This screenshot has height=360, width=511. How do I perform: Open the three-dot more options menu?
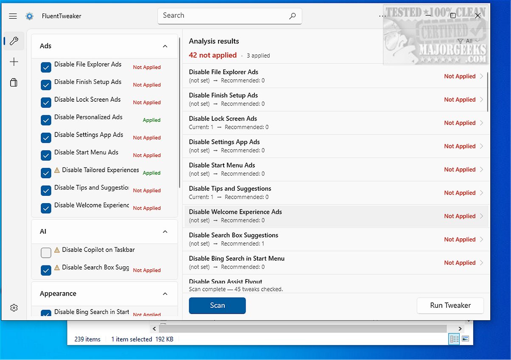click(383, 16)
